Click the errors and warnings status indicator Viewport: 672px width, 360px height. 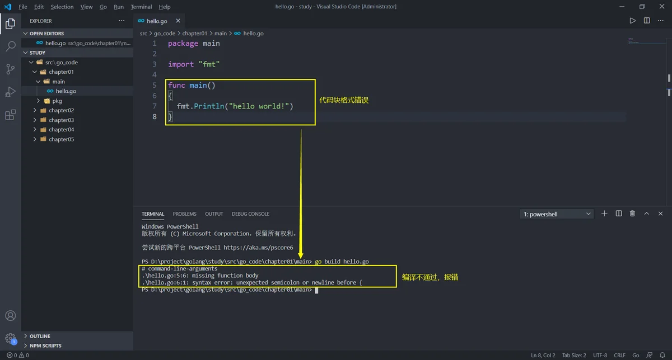17,355
